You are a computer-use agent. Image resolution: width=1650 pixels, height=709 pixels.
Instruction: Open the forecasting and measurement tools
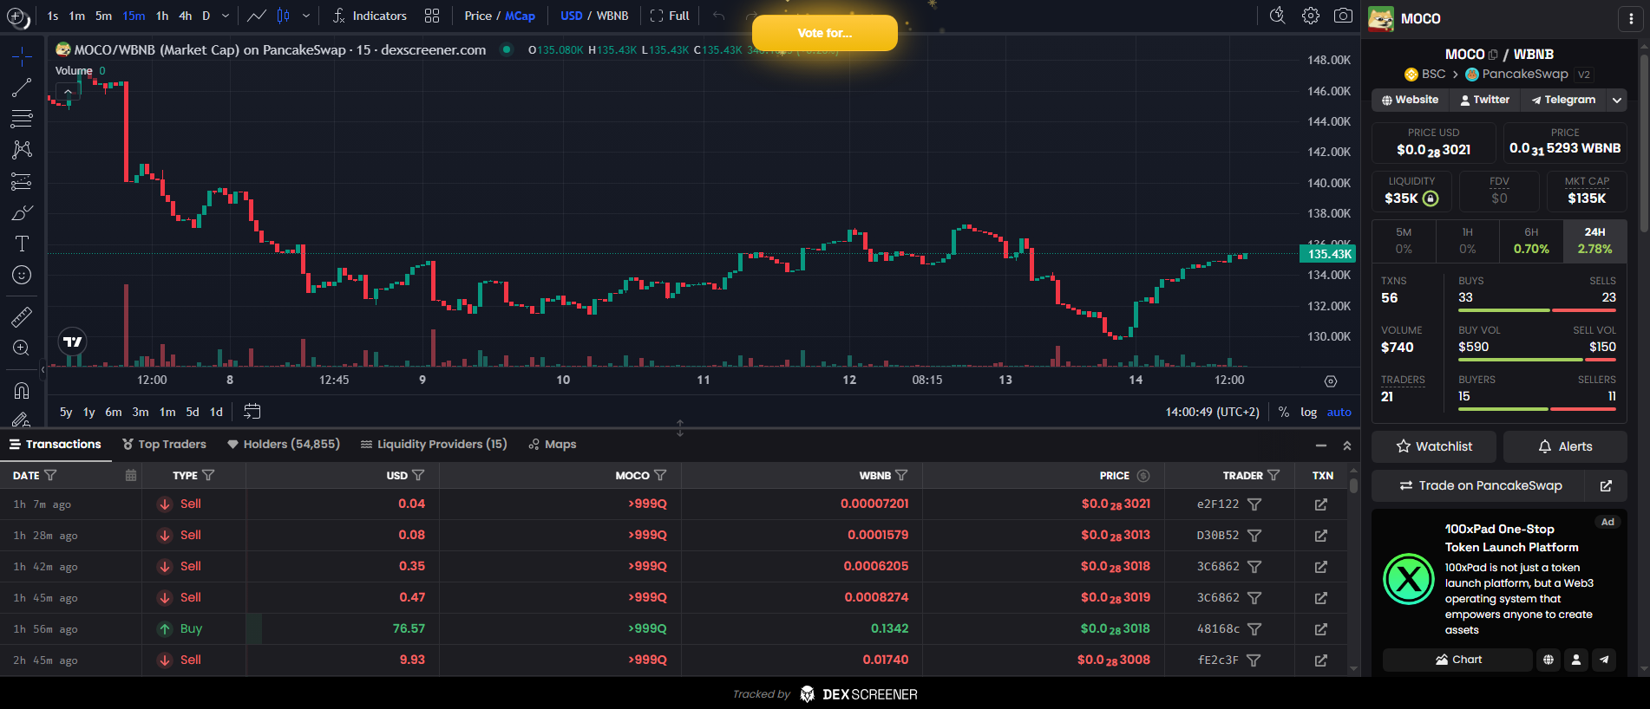coord(22,181)
